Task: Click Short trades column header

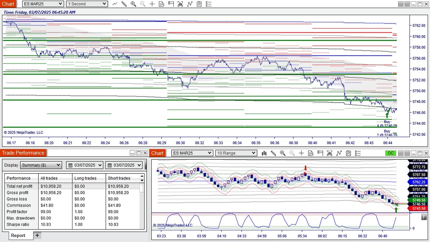Action: pyautogui.click(x=119, y=178)
